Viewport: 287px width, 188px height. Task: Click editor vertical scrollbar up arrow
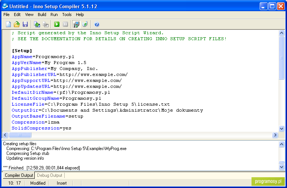[281, 33]
